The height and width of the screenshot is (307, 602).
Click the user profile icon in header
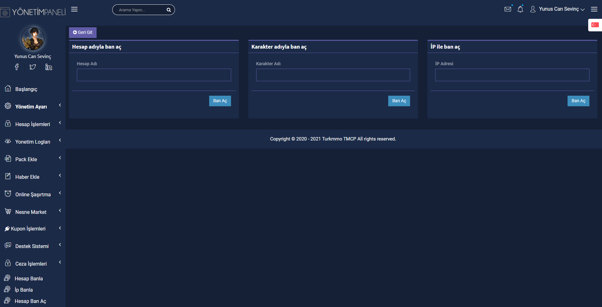[533, 9]
